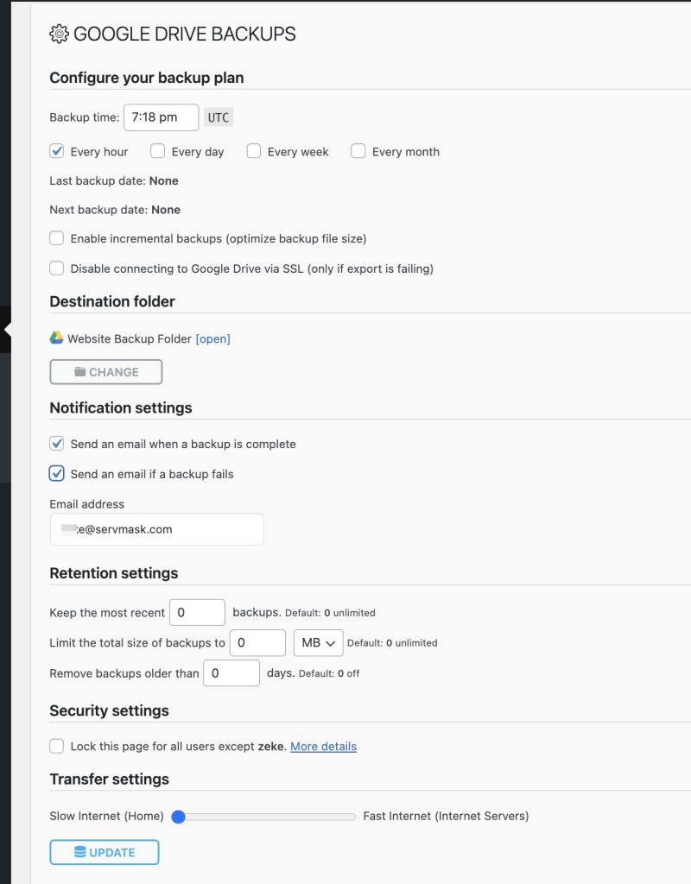Viewport: 691px width, 884px height.
Task: Check Lock this page for all users
Action: tap(57, 746)
